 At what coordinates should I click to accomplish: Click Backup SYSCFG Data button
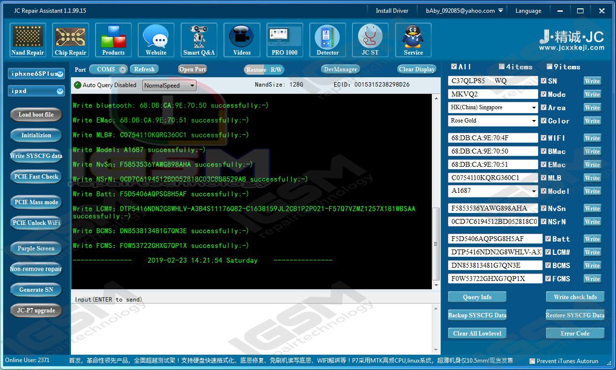[x=477, y=315]
